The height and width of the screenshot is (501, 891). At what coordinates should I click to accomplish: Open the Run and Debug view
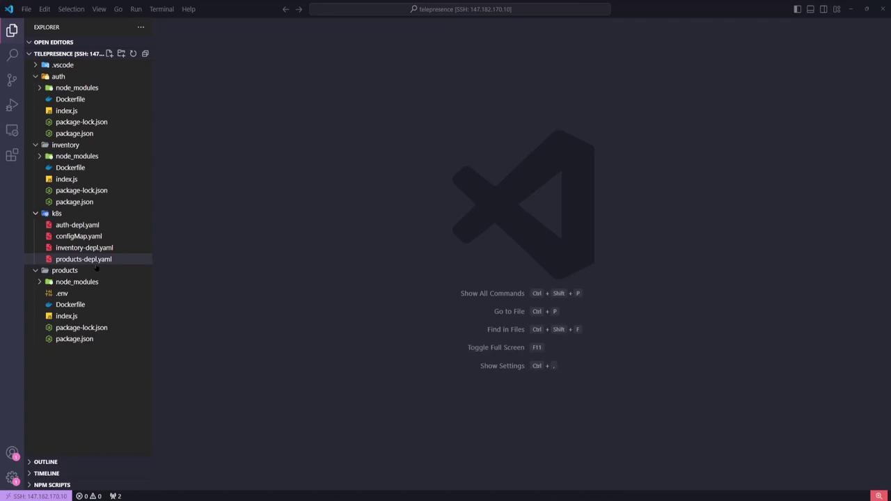pyautogui.click(x=12, y=105)
